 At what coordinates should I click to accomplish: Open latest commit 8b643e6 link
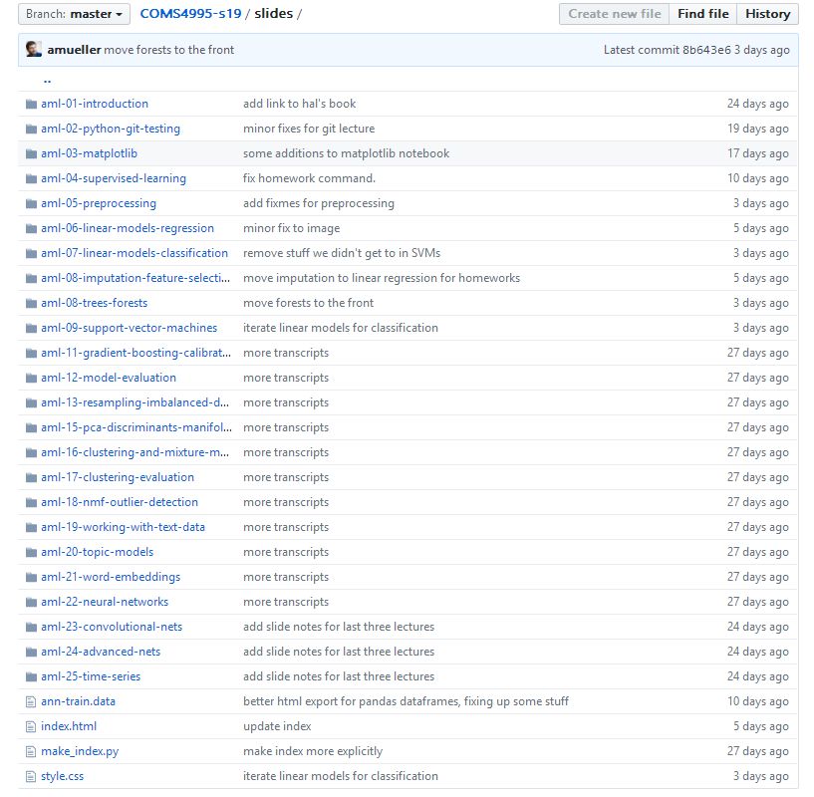tap(706, 50)
